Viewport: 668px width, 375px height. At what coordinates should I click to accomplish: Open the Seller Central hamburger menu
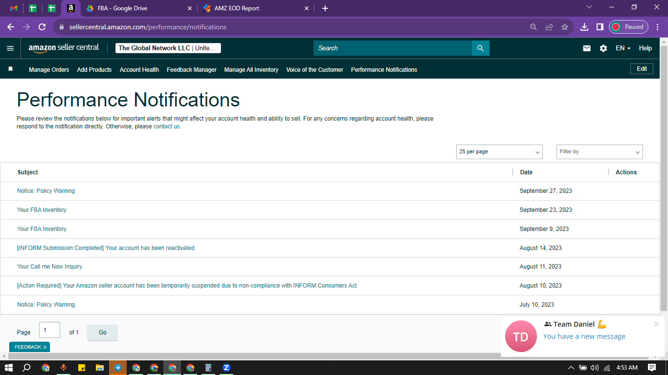click(x=10, y=48)
